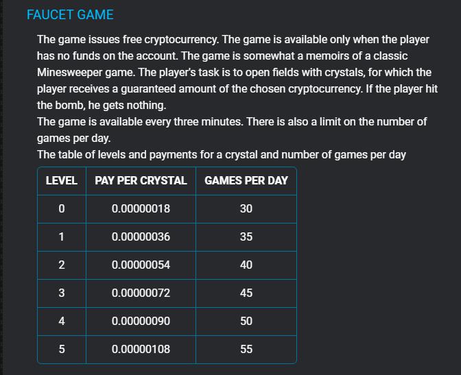Click the 0.00000072 pay value
This screenshot has width=461, height=375.
pyautogui.click(x=141, y=293)
